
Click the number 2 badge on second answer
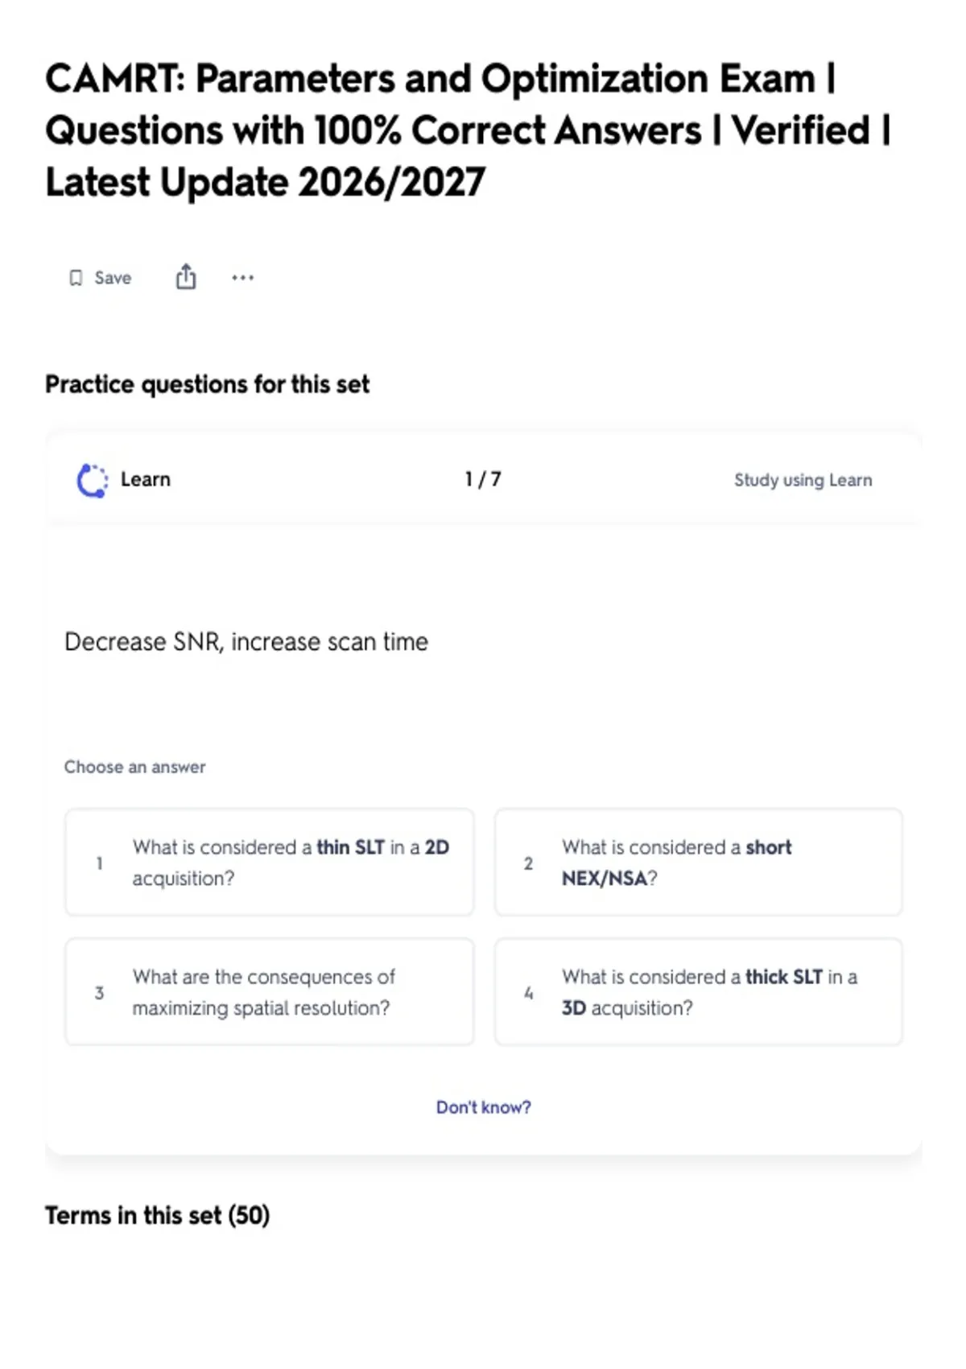click(x=528, y=863)
